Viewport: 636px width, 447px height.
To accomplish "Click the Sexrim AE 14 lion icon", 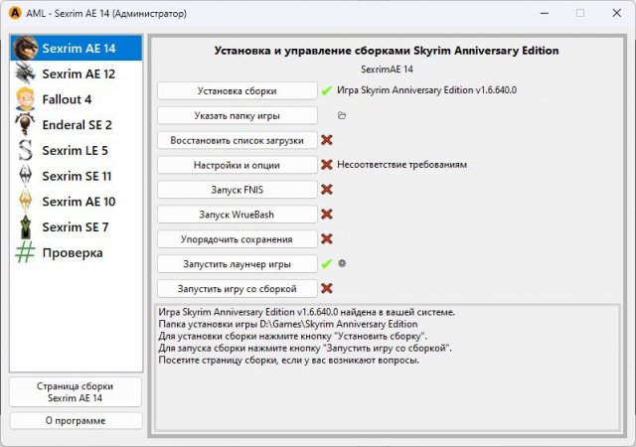I will [x=26, y=49].
